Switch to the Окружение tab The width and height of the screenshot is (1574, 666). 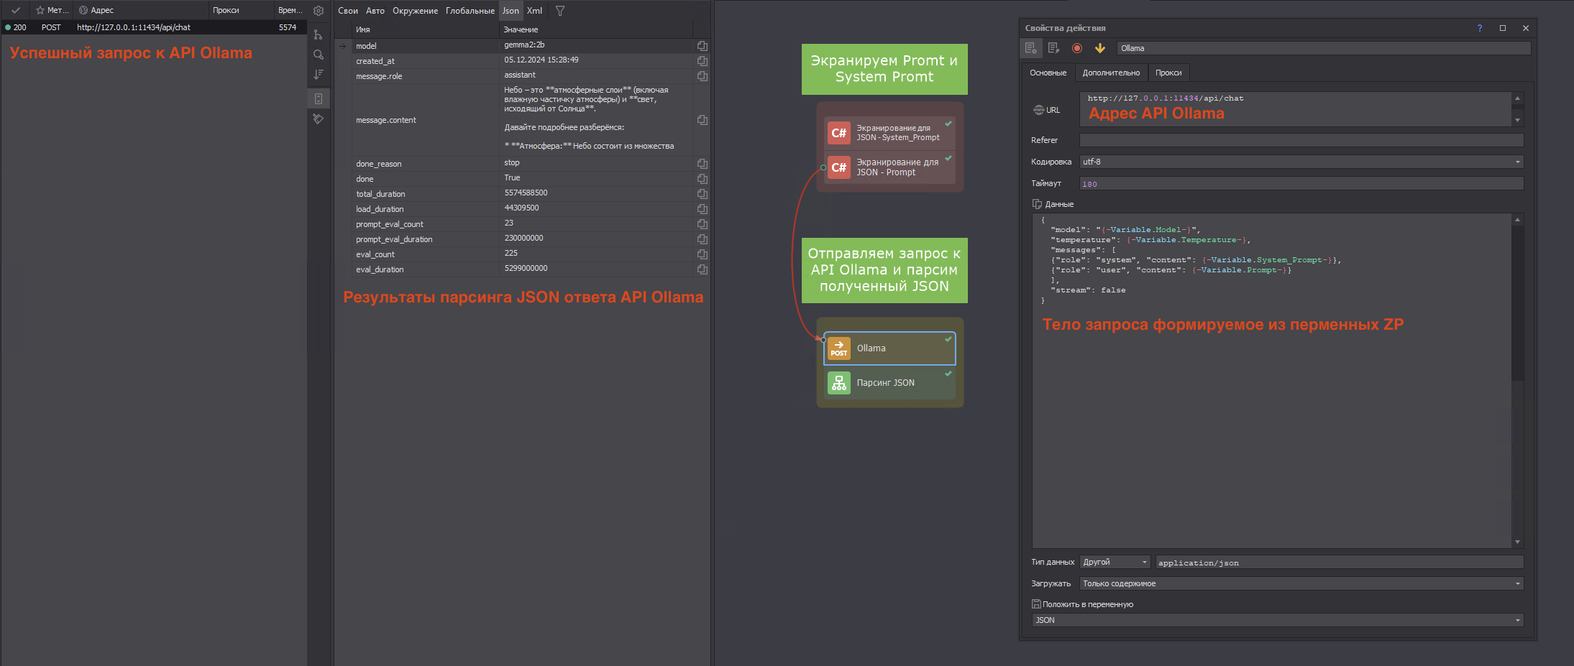coord(415,11)
